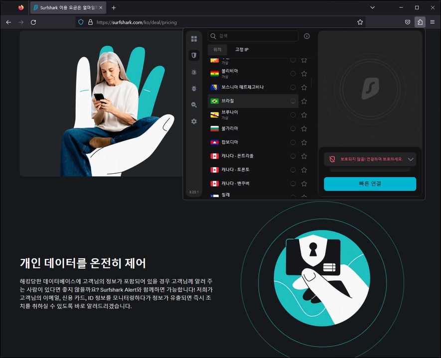Open the Antivirus bug icon in sidebar
This screenshot has width=441, height=358.
click(194, 88)
